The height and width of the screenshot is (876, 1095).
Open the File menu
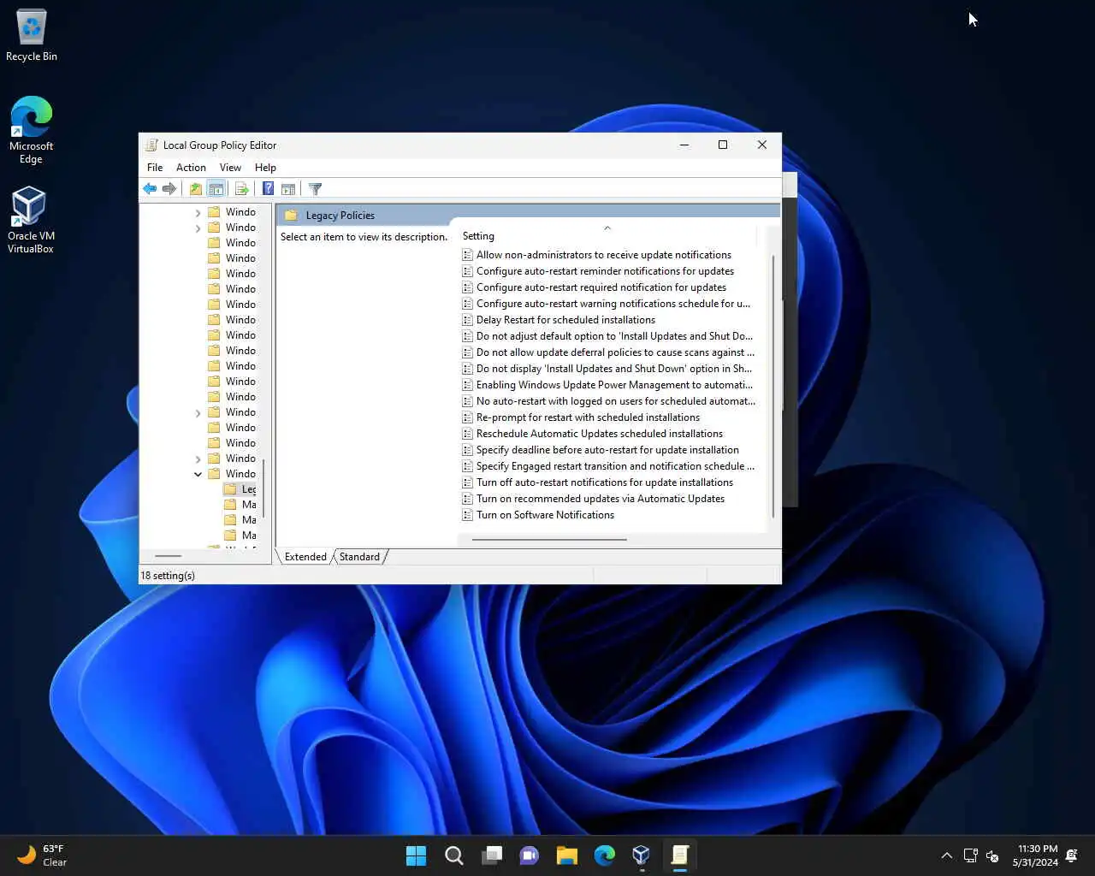click(155, 168)
